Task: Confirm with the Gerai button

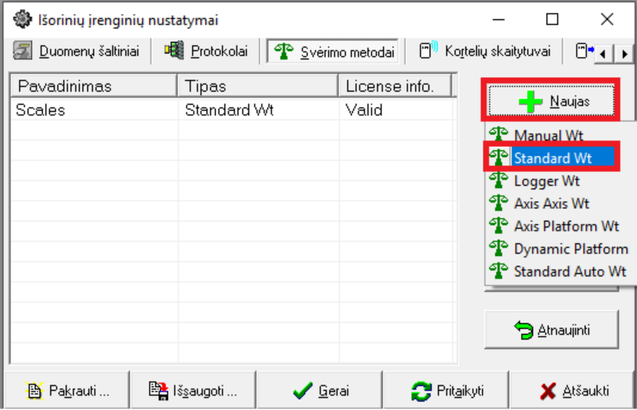Action: tap(320, 391)
